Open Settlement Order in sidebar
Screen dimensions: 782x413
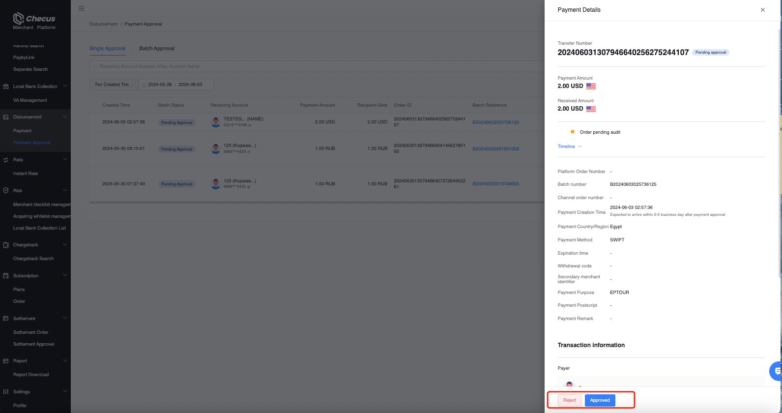pos(30,332)
